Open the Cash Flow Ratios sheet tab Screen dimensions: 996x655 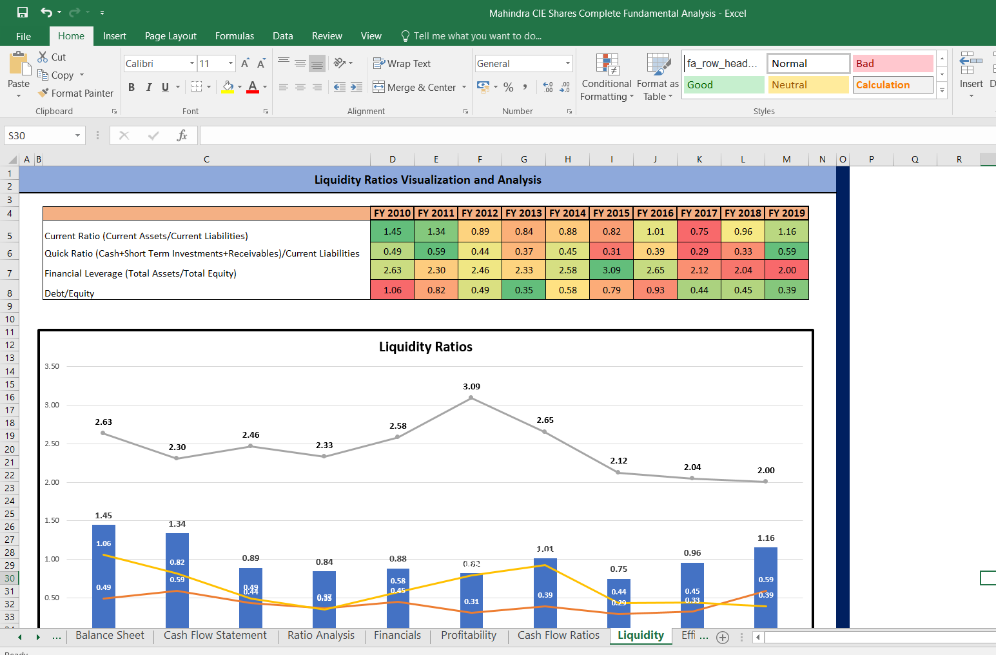click(x=558, y=635)
